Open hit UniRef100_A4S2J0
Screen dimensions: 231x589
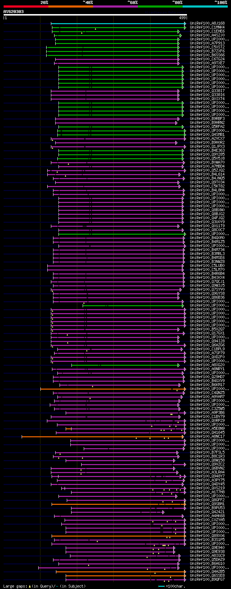[x=207, y=35]
